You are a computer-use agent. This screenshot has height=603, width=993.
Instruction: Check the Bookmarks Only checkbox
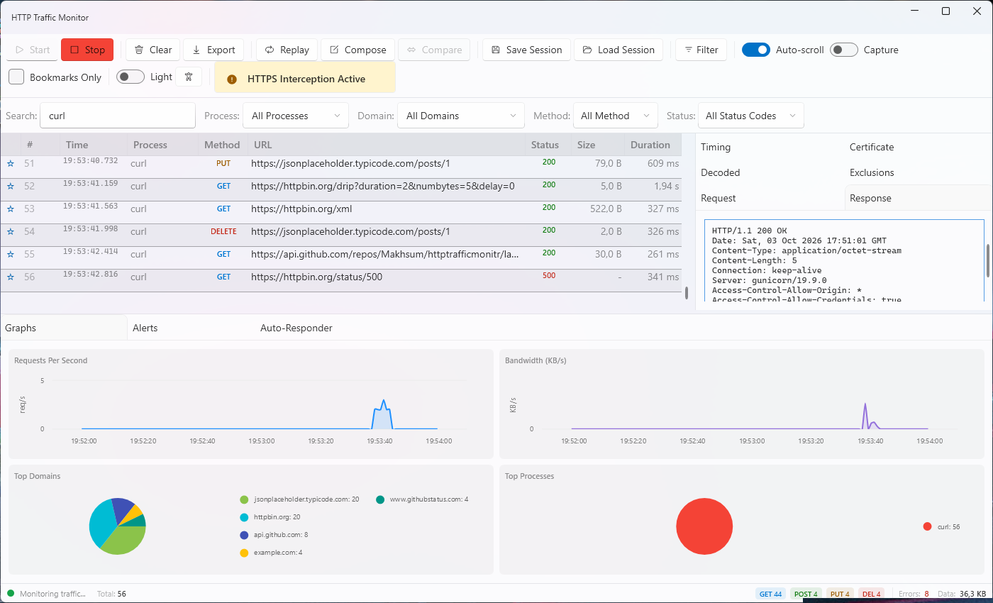(16, 77)
